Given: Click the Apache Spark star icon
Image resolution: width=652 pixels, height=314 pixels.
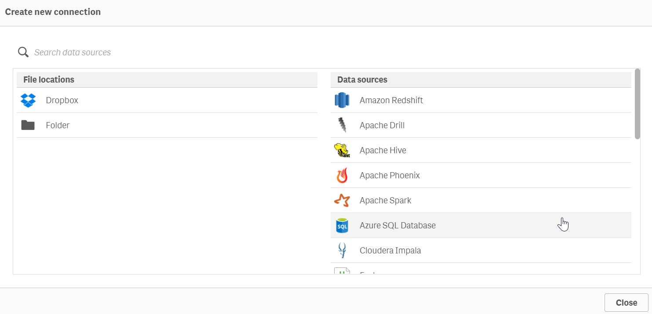Looking at the screenshot, I should pyautogui.click(x=342, y=200).
